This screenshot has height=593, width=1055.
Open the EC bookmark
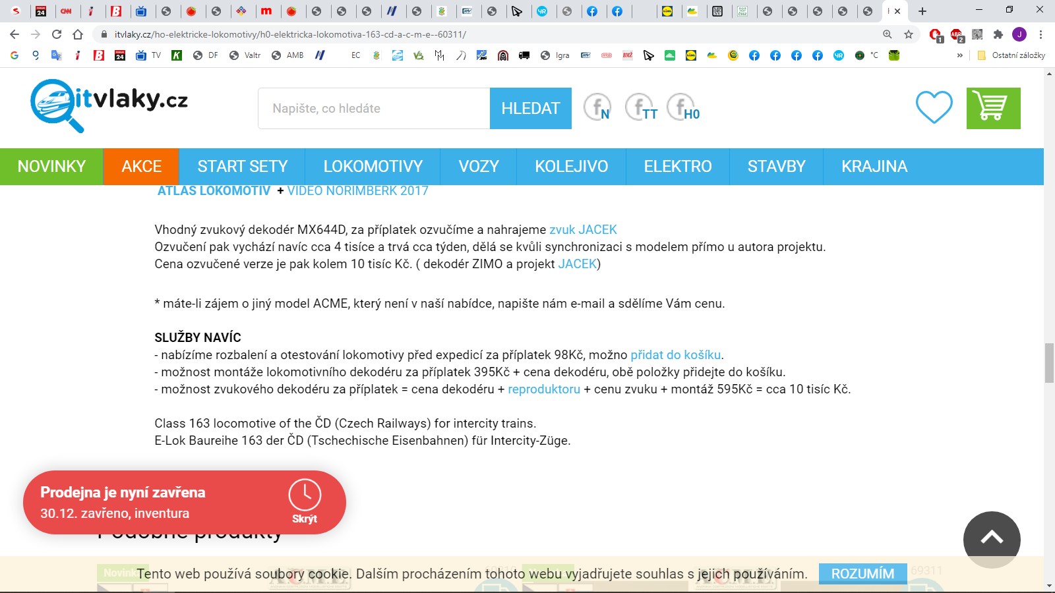pyautogui.click(x=356, y=55)
